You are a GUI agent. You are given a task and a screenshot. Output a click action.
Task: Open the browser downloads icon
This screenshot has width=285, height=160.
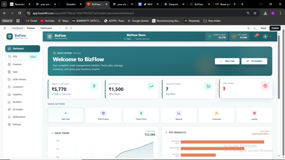[265, 13]
